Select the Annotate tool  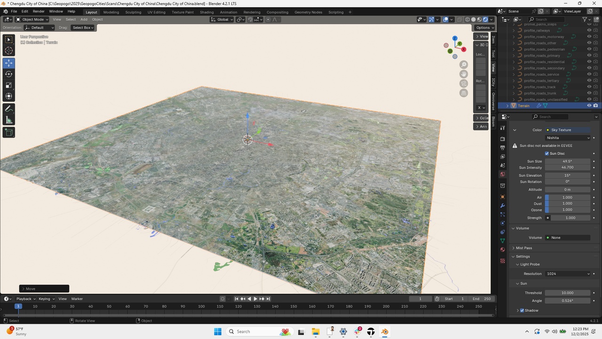(x=9, y=109)
